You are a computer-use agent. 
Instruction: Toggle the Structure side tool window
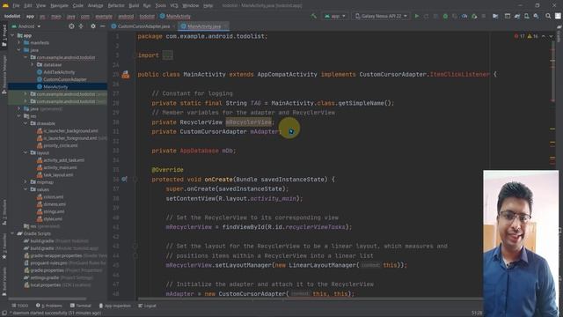coord(4,212)
